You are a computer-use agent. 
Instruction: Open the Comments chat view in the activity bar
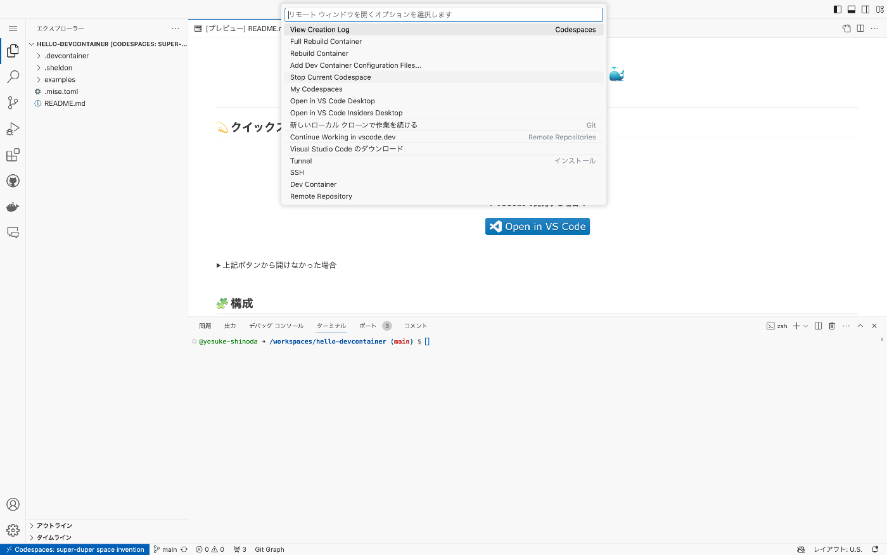point(13,233)
